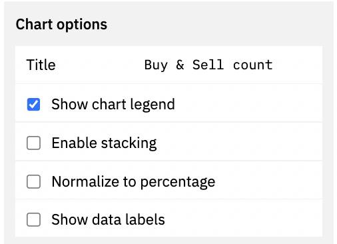
Task: Click empty space in the Normalize to percentage row
Action: click(x=268, y=181)
